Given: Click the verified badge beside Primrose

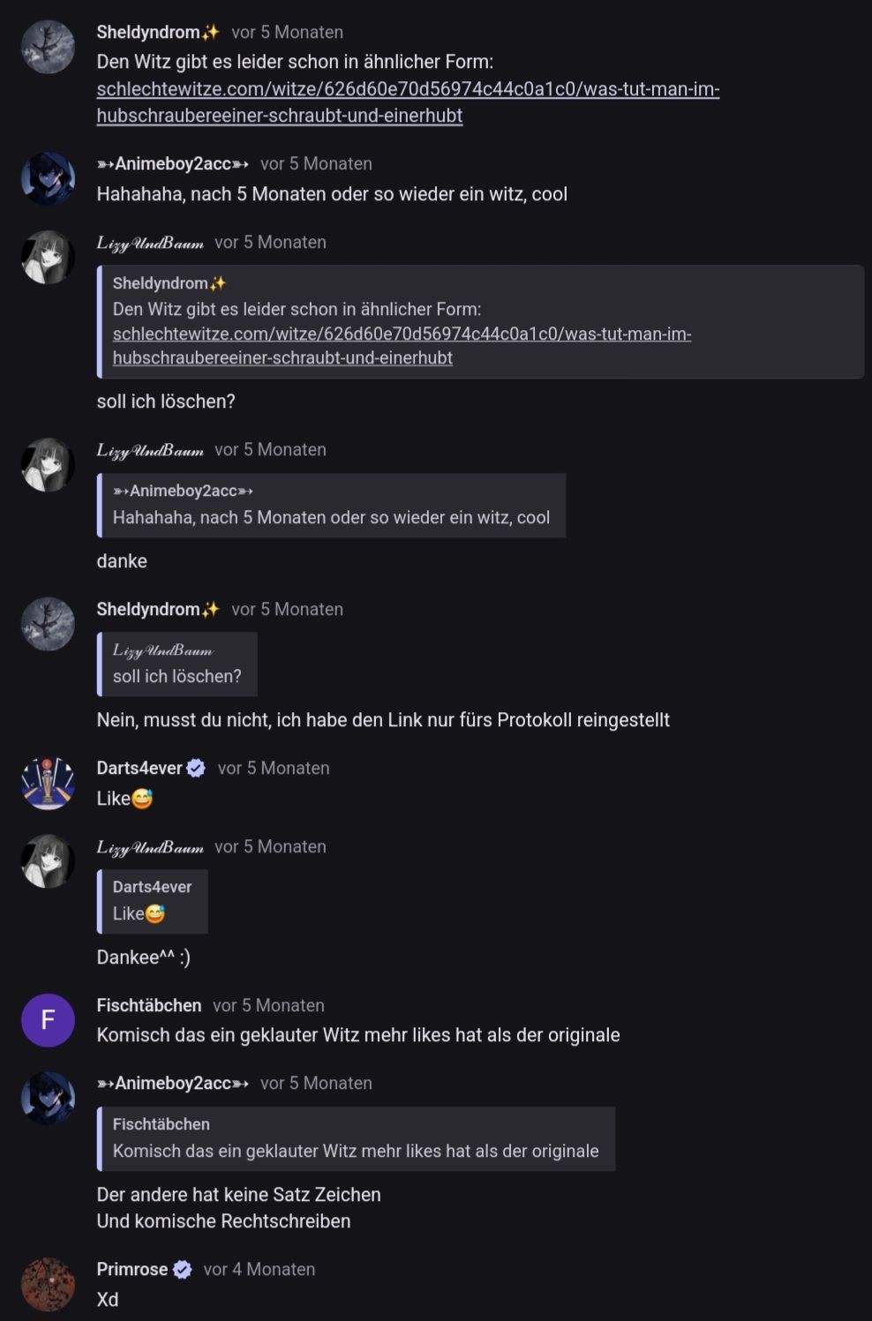Looking at the screenshot, I should coord(183,1270).
